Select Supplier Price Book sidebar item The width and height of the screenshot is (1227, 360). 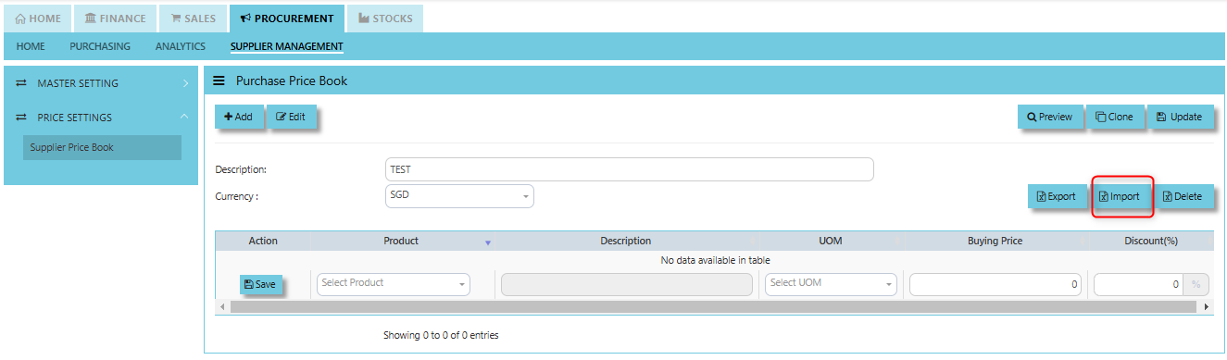pyautogui.click(x=102, y=147)
